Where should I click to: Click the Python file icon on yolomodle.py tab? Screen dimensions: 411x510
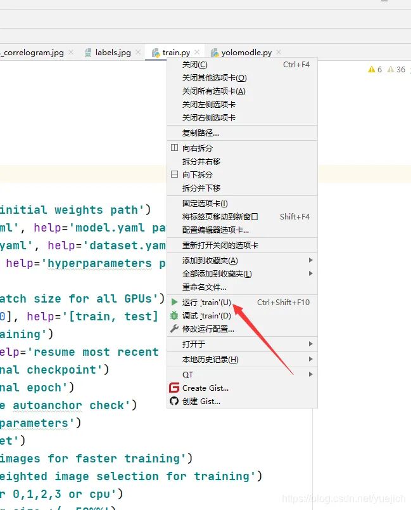click(x=215, y=53)
